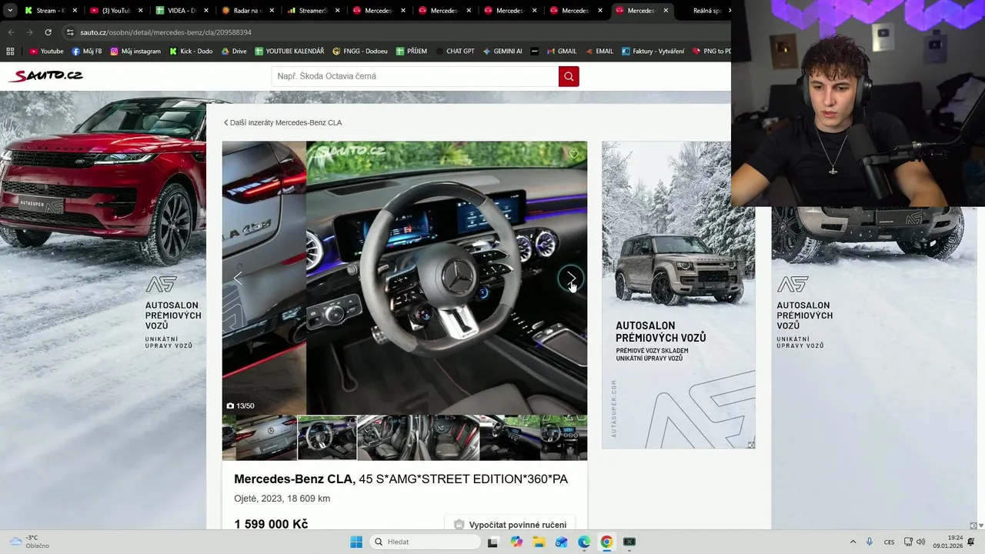Switch to the (3) YouTube tab
The image size is (985, 554).
click(x=115, y=11)
